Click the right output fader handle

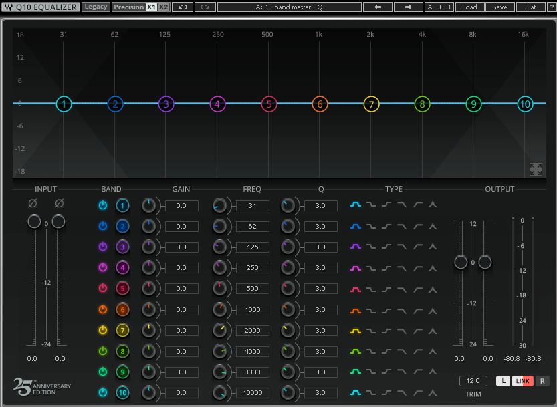tap(485, 262)
